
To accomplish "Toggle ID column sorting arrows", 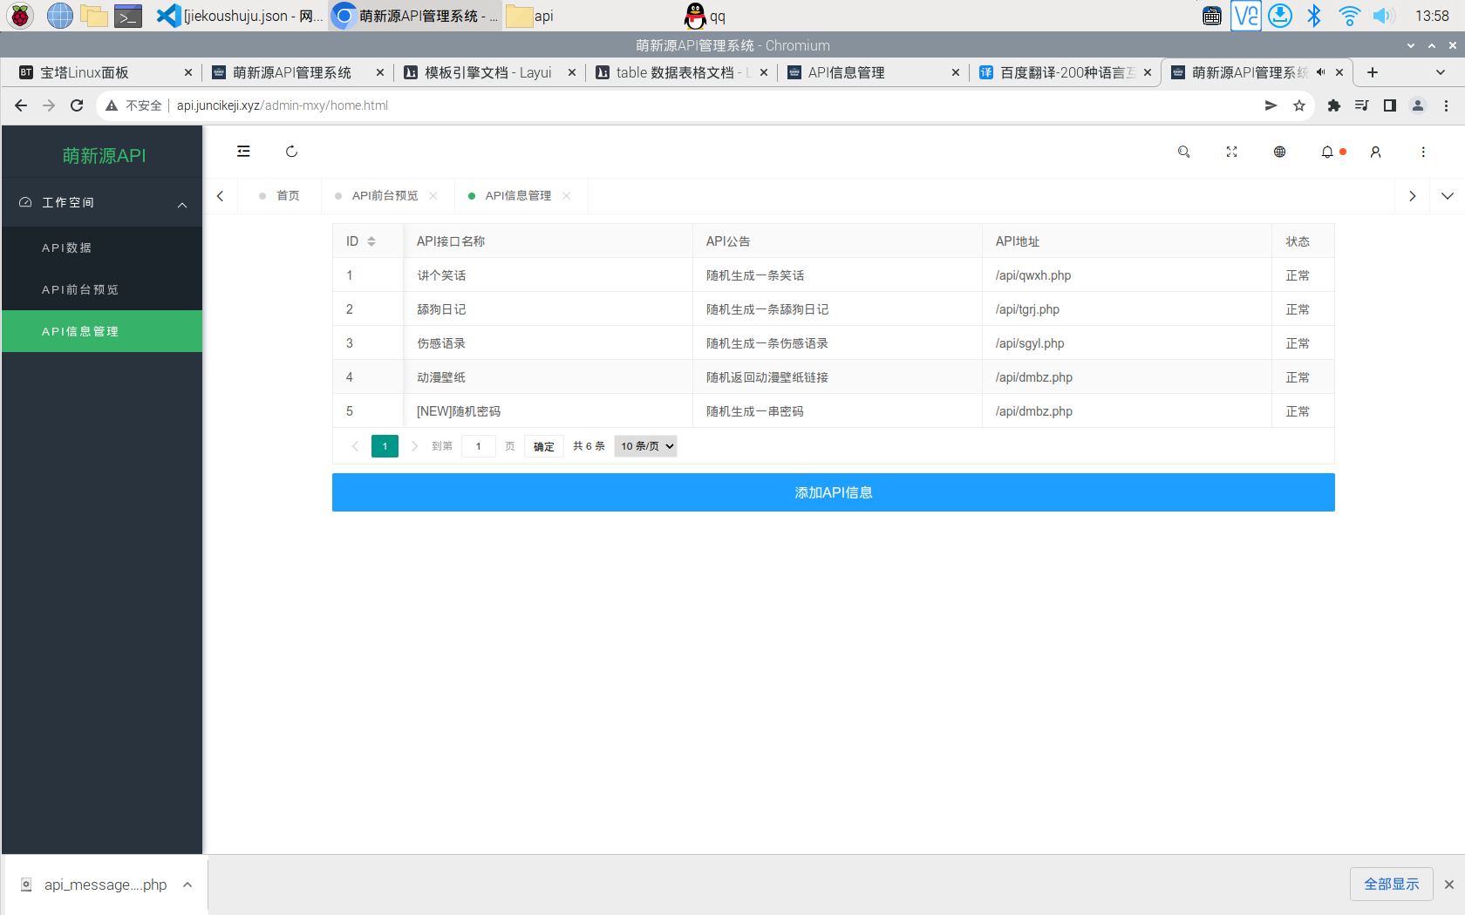I will click(373, 241).
